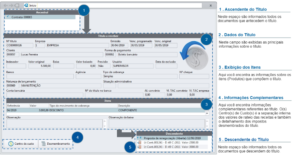Click the pencil icon beside Contrato
The image size is (296, 161).
(7, 17)
